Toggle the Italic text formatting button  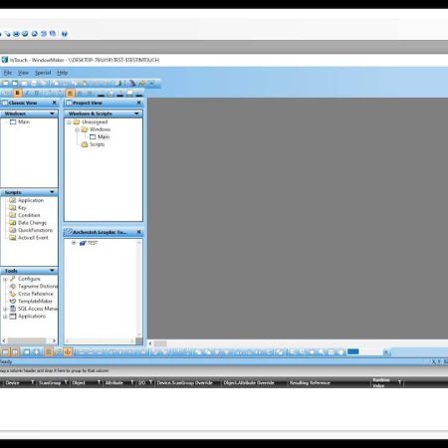click(x=27, y=94)
